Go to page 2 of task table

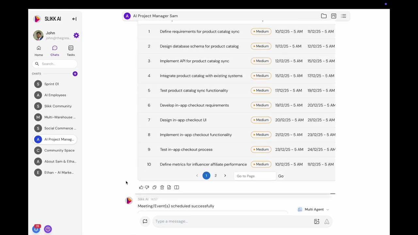coord(216,176)
